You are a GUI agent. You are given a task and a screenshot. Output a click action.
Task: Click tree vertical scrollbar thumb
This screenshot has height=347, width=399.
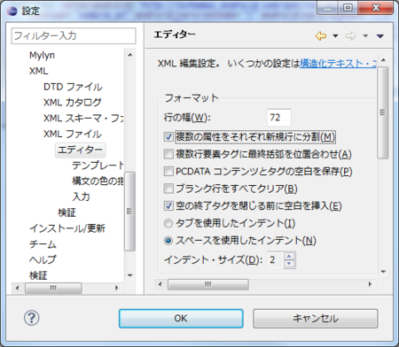(129, 212)
